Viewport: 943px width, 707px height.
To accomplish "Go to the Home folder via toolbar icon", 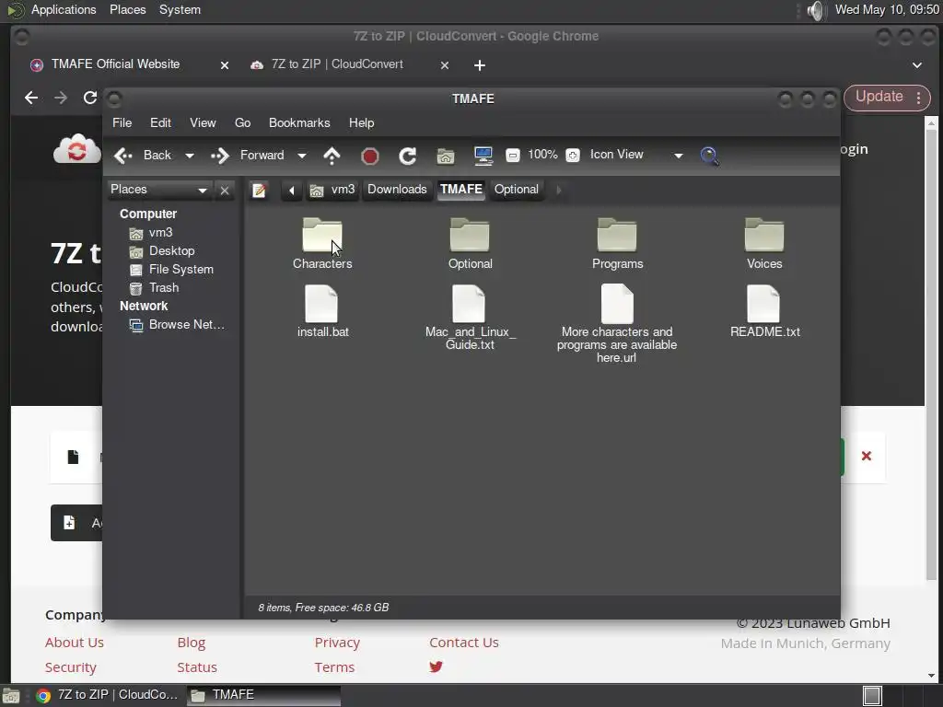I will tap(446, 156).
